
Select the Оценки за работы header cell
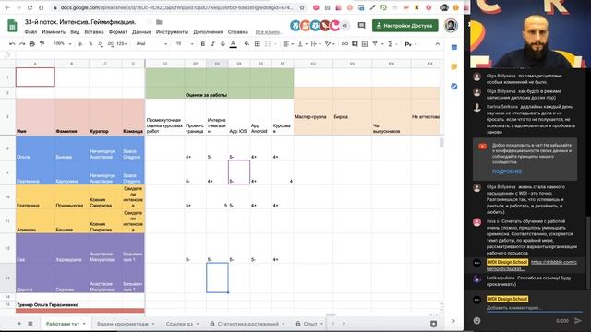[206, 95]
